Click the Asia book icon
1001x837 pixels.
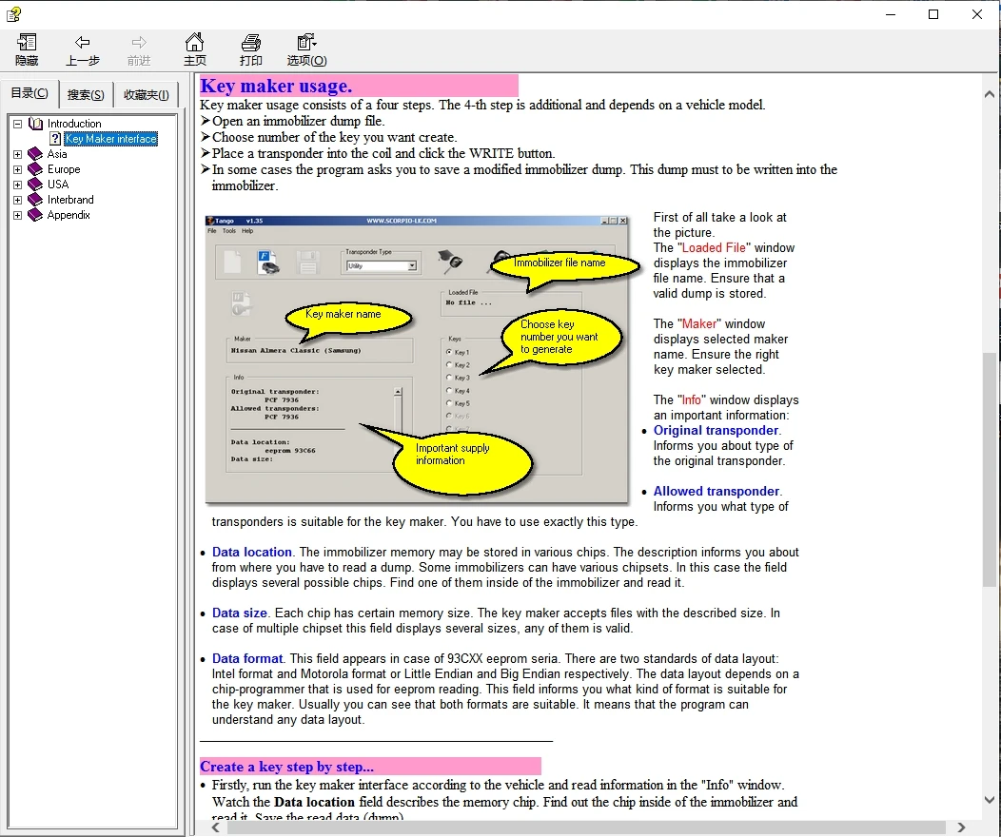coord(35,154)
